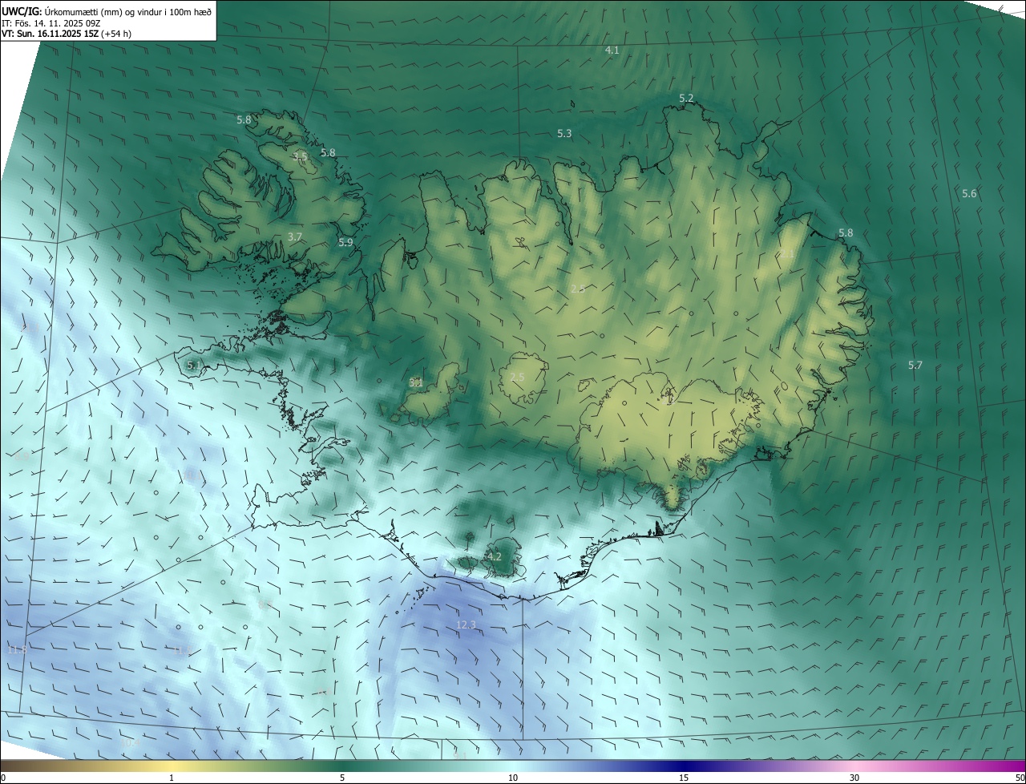Select the 3.5 value in the northern Westfjords
The image size is (1026, 784).
(x=300, y=156)
